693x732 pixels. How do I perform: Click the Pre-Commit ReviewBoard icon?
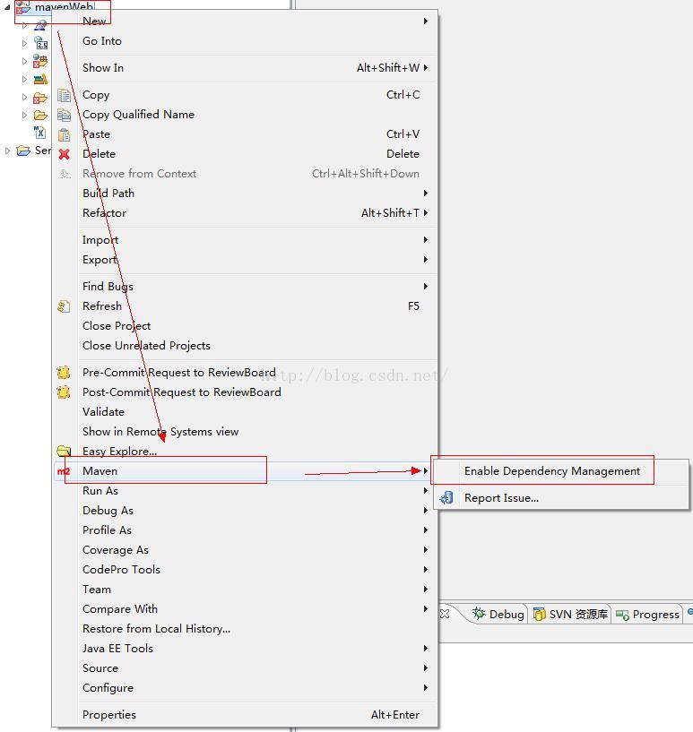(x=64, y=373)
